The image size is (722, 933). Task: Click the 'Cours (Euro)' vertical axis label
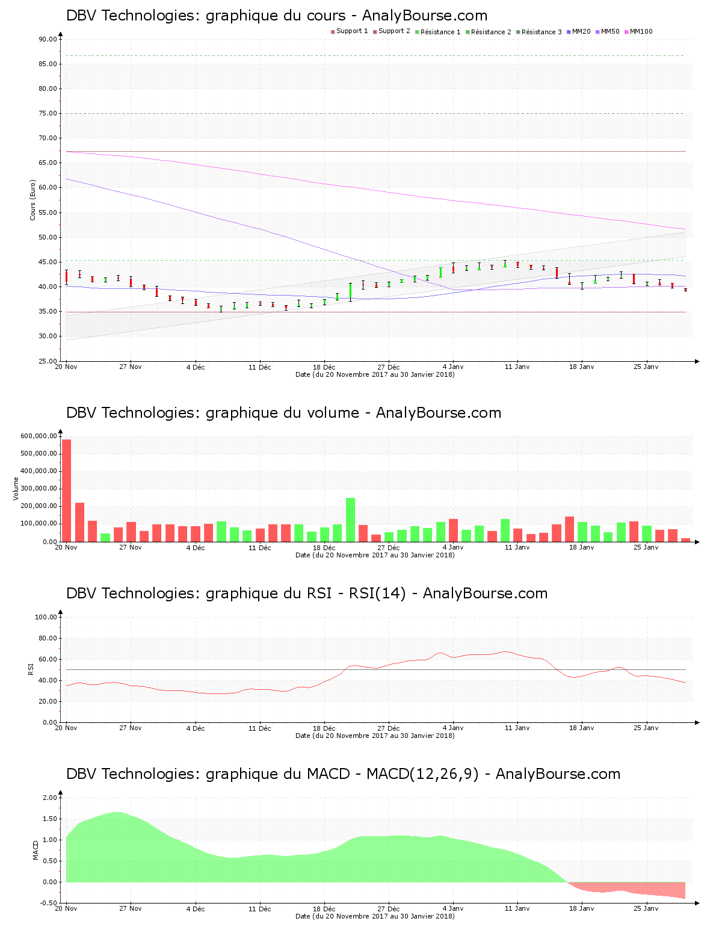(x=33, y=200)
